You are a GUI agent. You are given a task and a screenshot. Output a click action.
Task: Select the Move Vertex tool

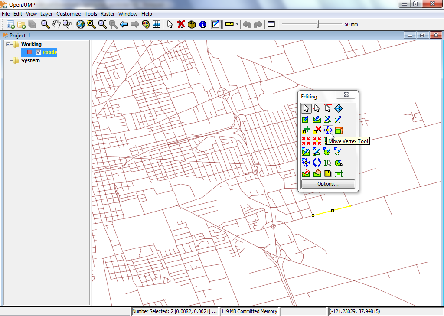[328, 130]
